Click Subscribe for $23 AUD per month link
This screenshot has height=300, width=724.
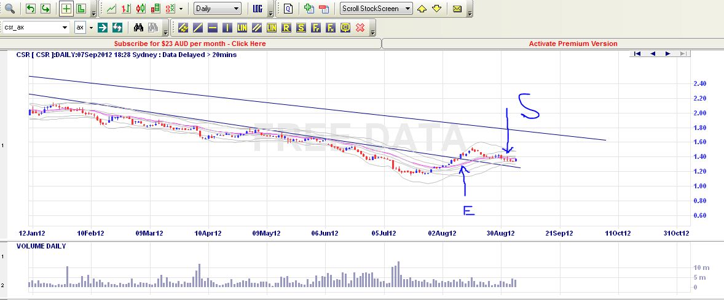[190, 44]
